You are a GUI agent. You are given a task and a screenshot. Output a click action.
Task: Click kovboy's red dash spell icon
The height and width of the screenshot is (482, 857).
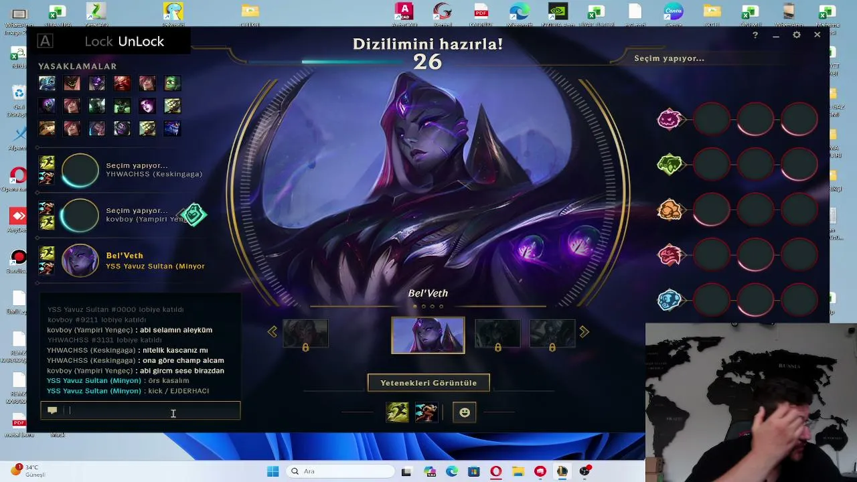point(46,208)
